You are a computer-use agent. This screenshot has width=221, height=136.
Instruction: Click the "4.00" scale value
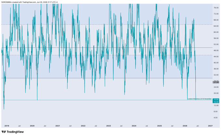216,118
